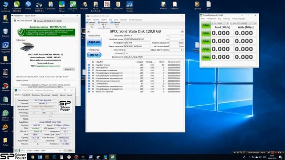The width and height of the screenshot is (285, 160).
Task: Click the calculator icon in taskbar
Action: pos(61,157)
